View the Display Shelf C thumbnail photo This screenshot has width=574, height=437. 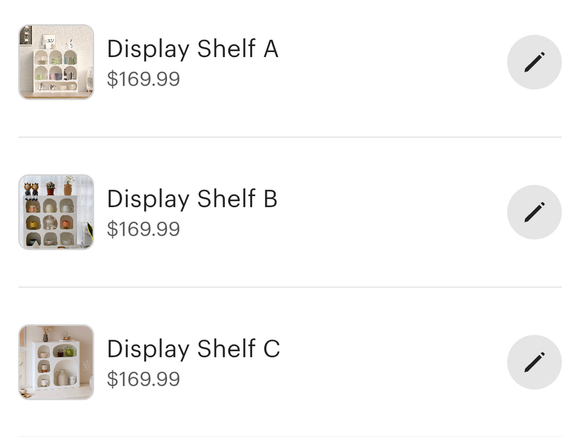[x=56, y=362]
